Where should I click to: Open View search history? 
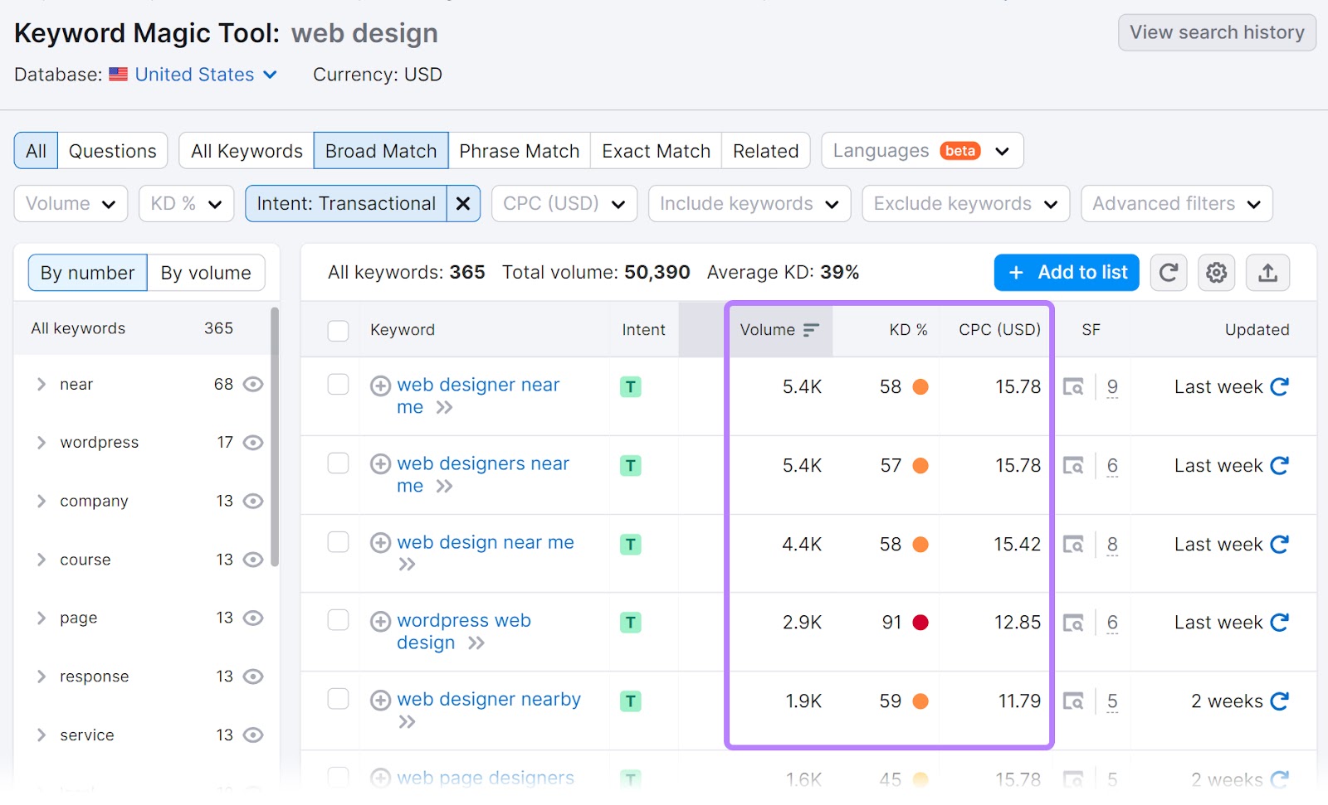pos(1216,32)
